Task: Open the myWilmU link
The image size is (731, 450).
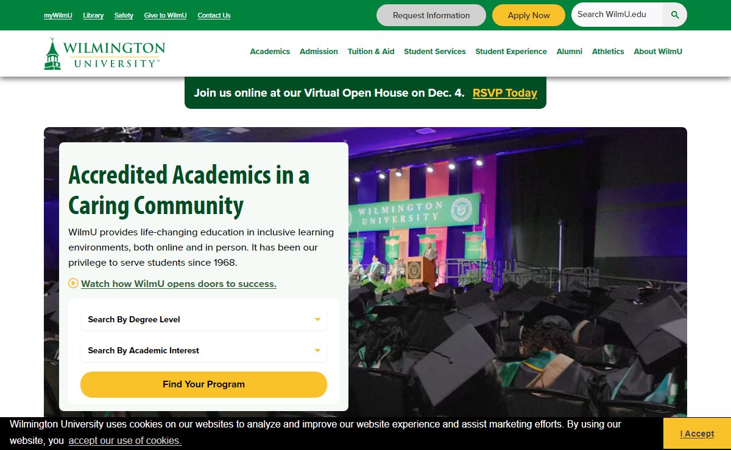Action: 58,15
